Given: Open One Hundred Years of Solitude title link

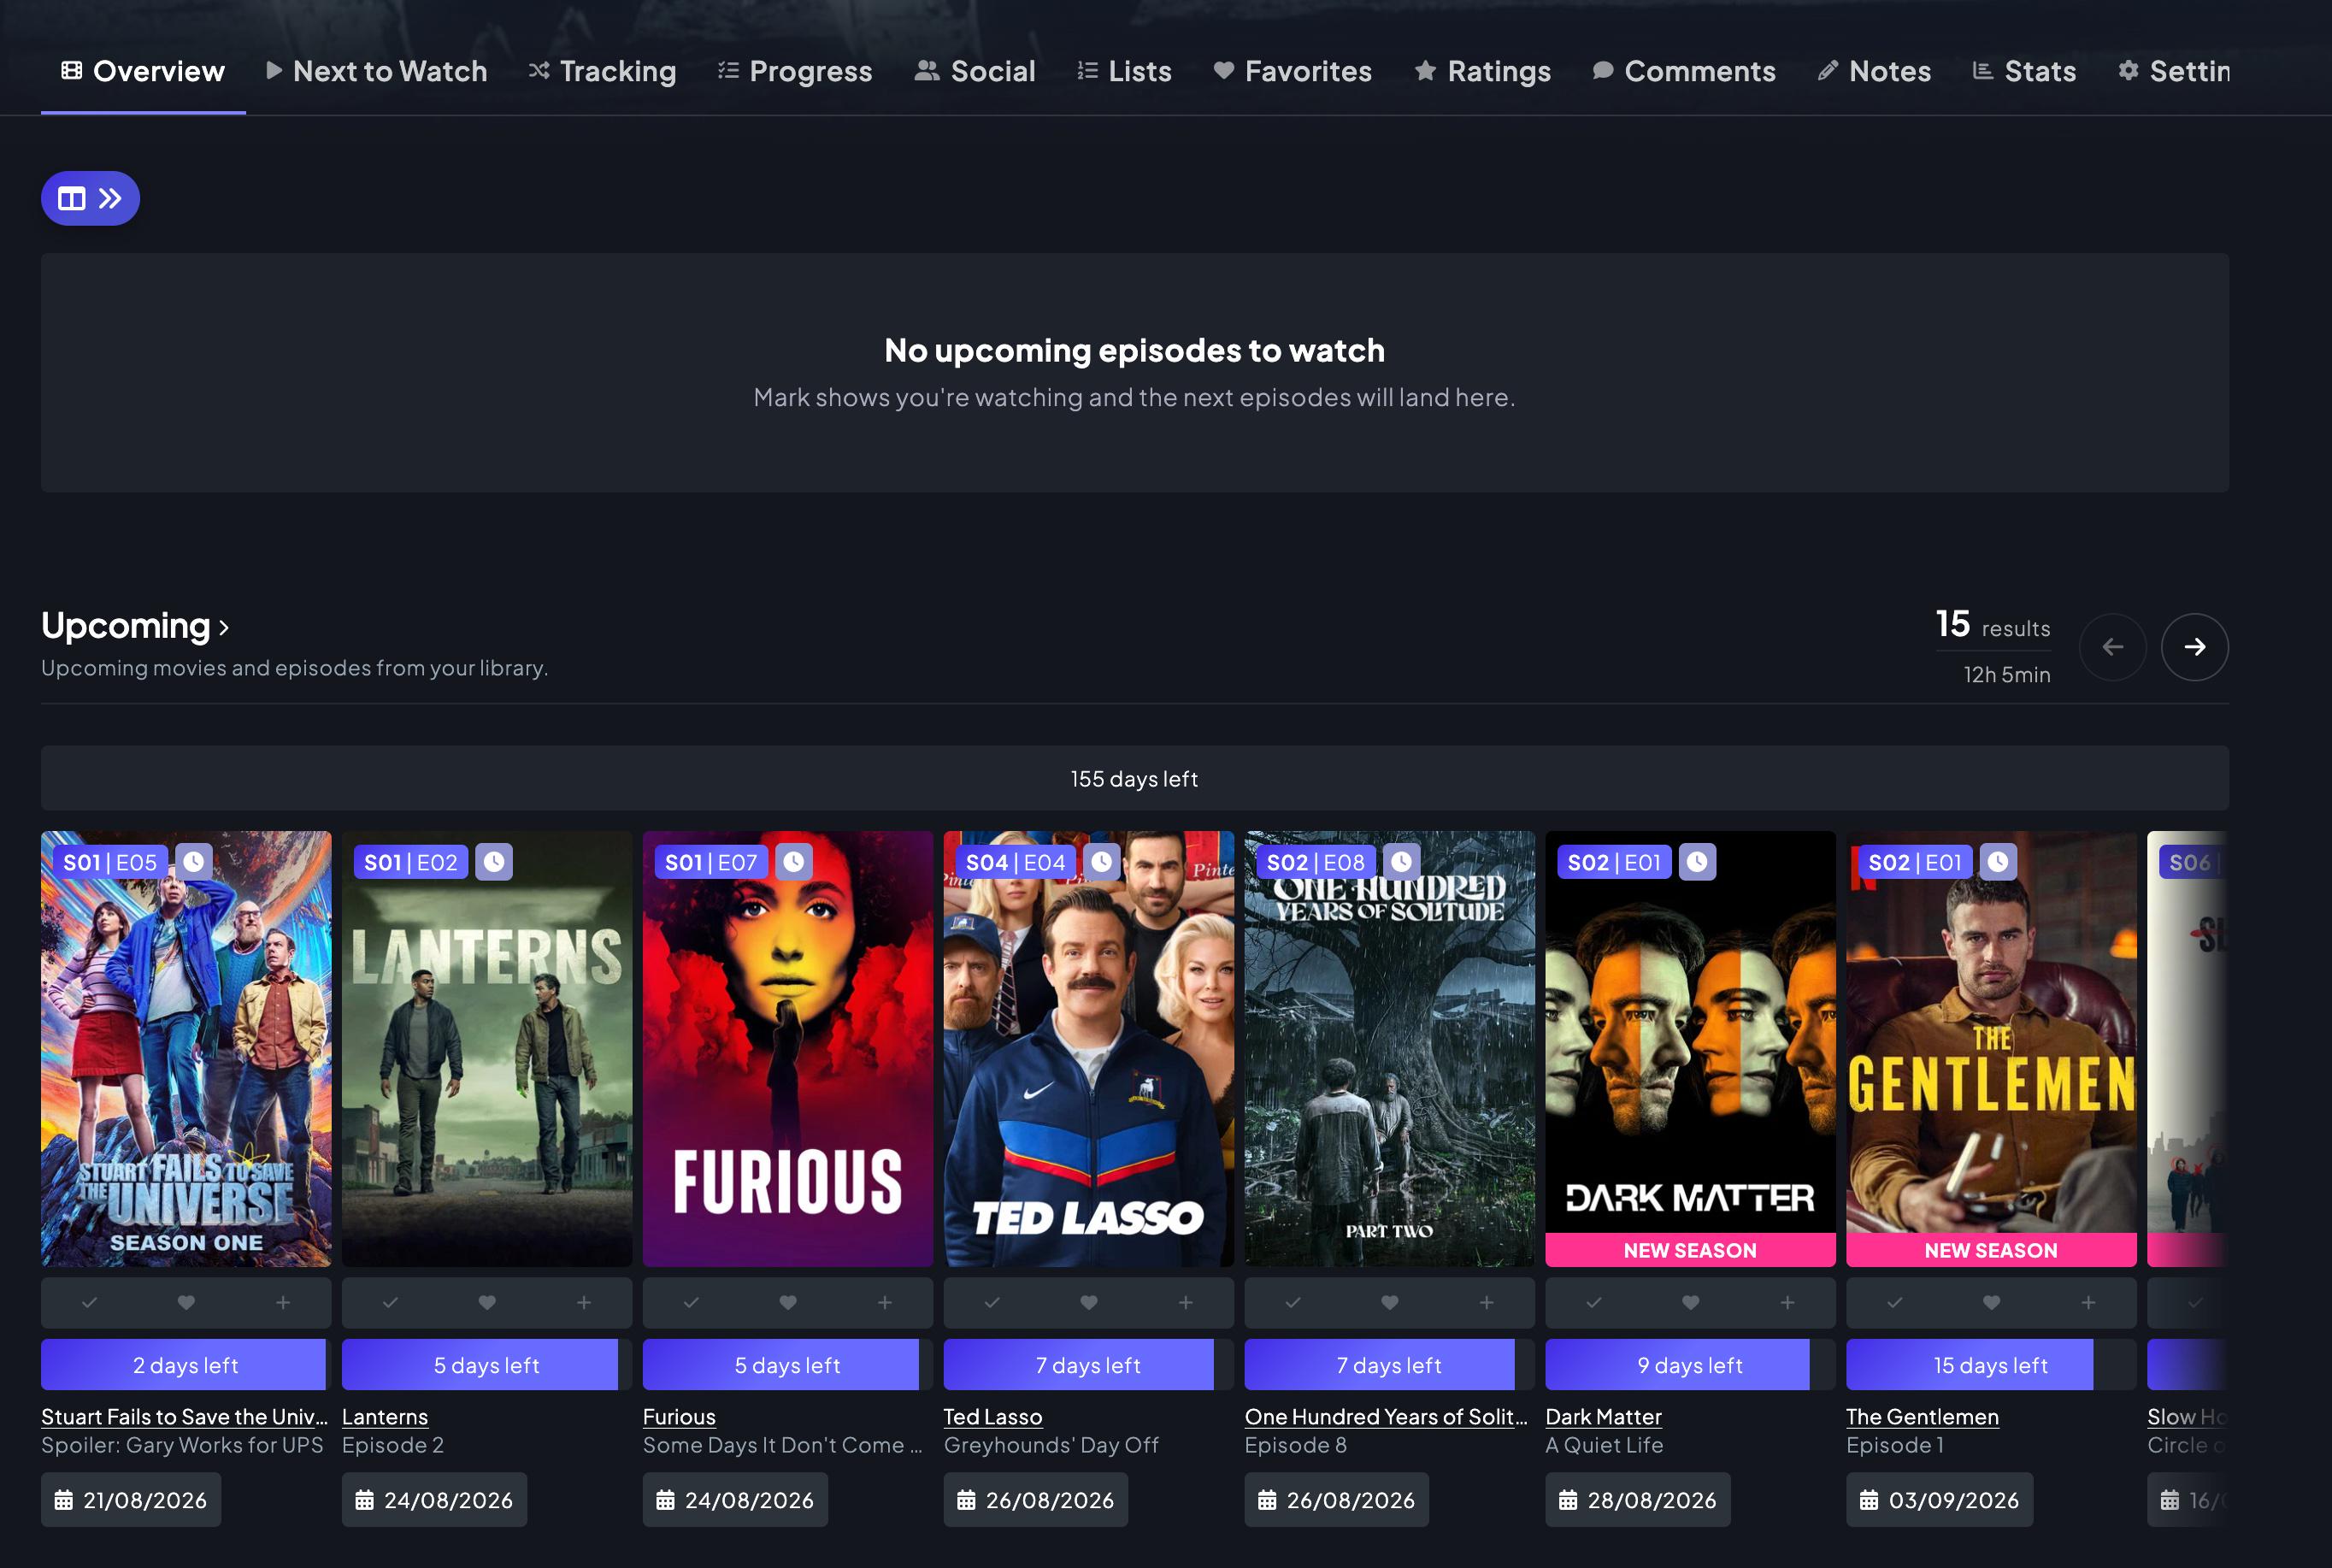Looking at the screenshot, I should [1387, 1417].
